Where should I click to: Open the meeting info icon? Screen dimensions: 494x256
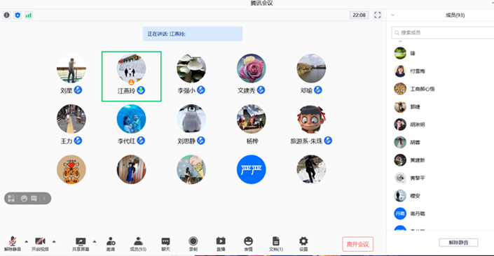pos(6,15)
